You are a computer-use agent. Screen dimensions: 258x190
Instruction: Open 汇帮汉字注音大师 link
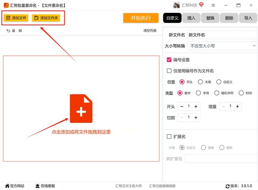coord(129,186)
